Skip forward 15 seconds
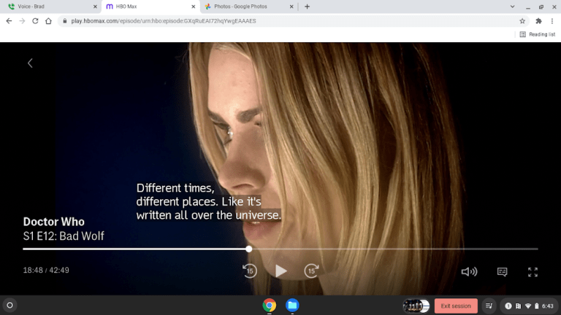The width and height of the screenshot is (561, 315). tap(312, 271)
